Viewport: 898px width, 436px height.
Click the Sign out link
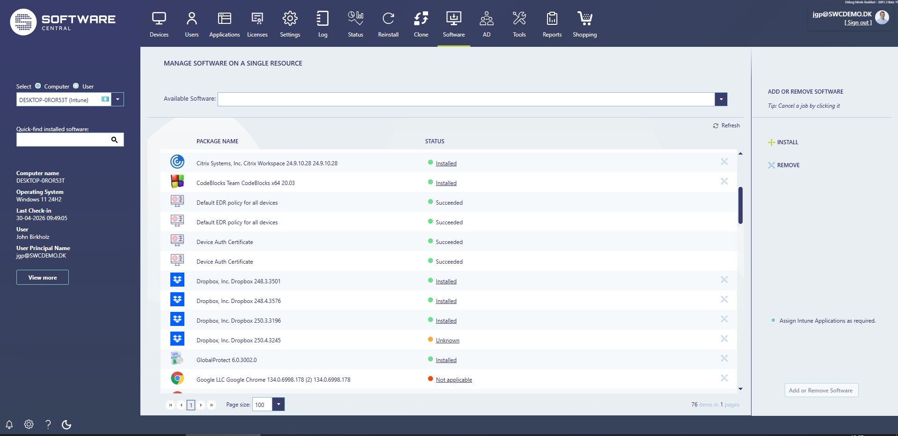coord(858,22)
